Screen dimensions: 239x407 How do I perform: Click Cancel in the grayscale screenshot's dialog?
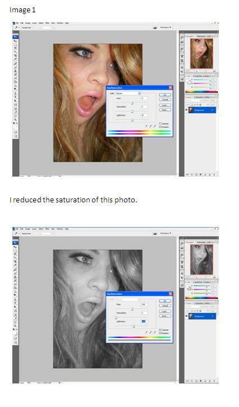coord(165,306)
